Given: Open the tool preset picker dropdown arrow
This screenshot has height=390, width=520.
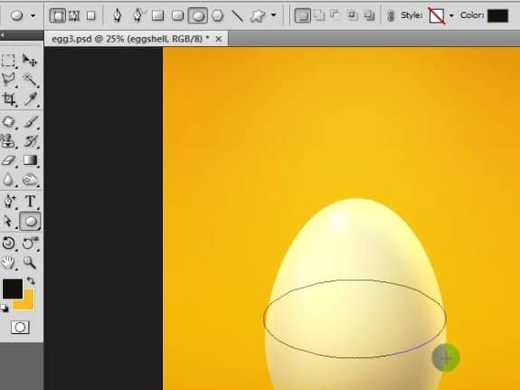Looking at the screenshot, I should 33,15.
